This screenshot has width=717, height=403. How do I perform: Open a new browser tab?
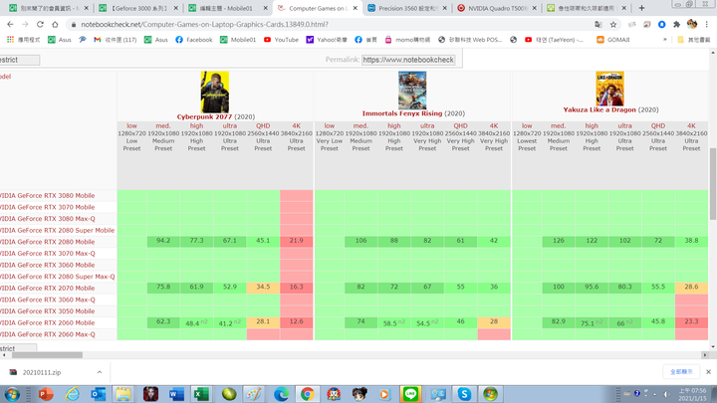coord(641,8)
